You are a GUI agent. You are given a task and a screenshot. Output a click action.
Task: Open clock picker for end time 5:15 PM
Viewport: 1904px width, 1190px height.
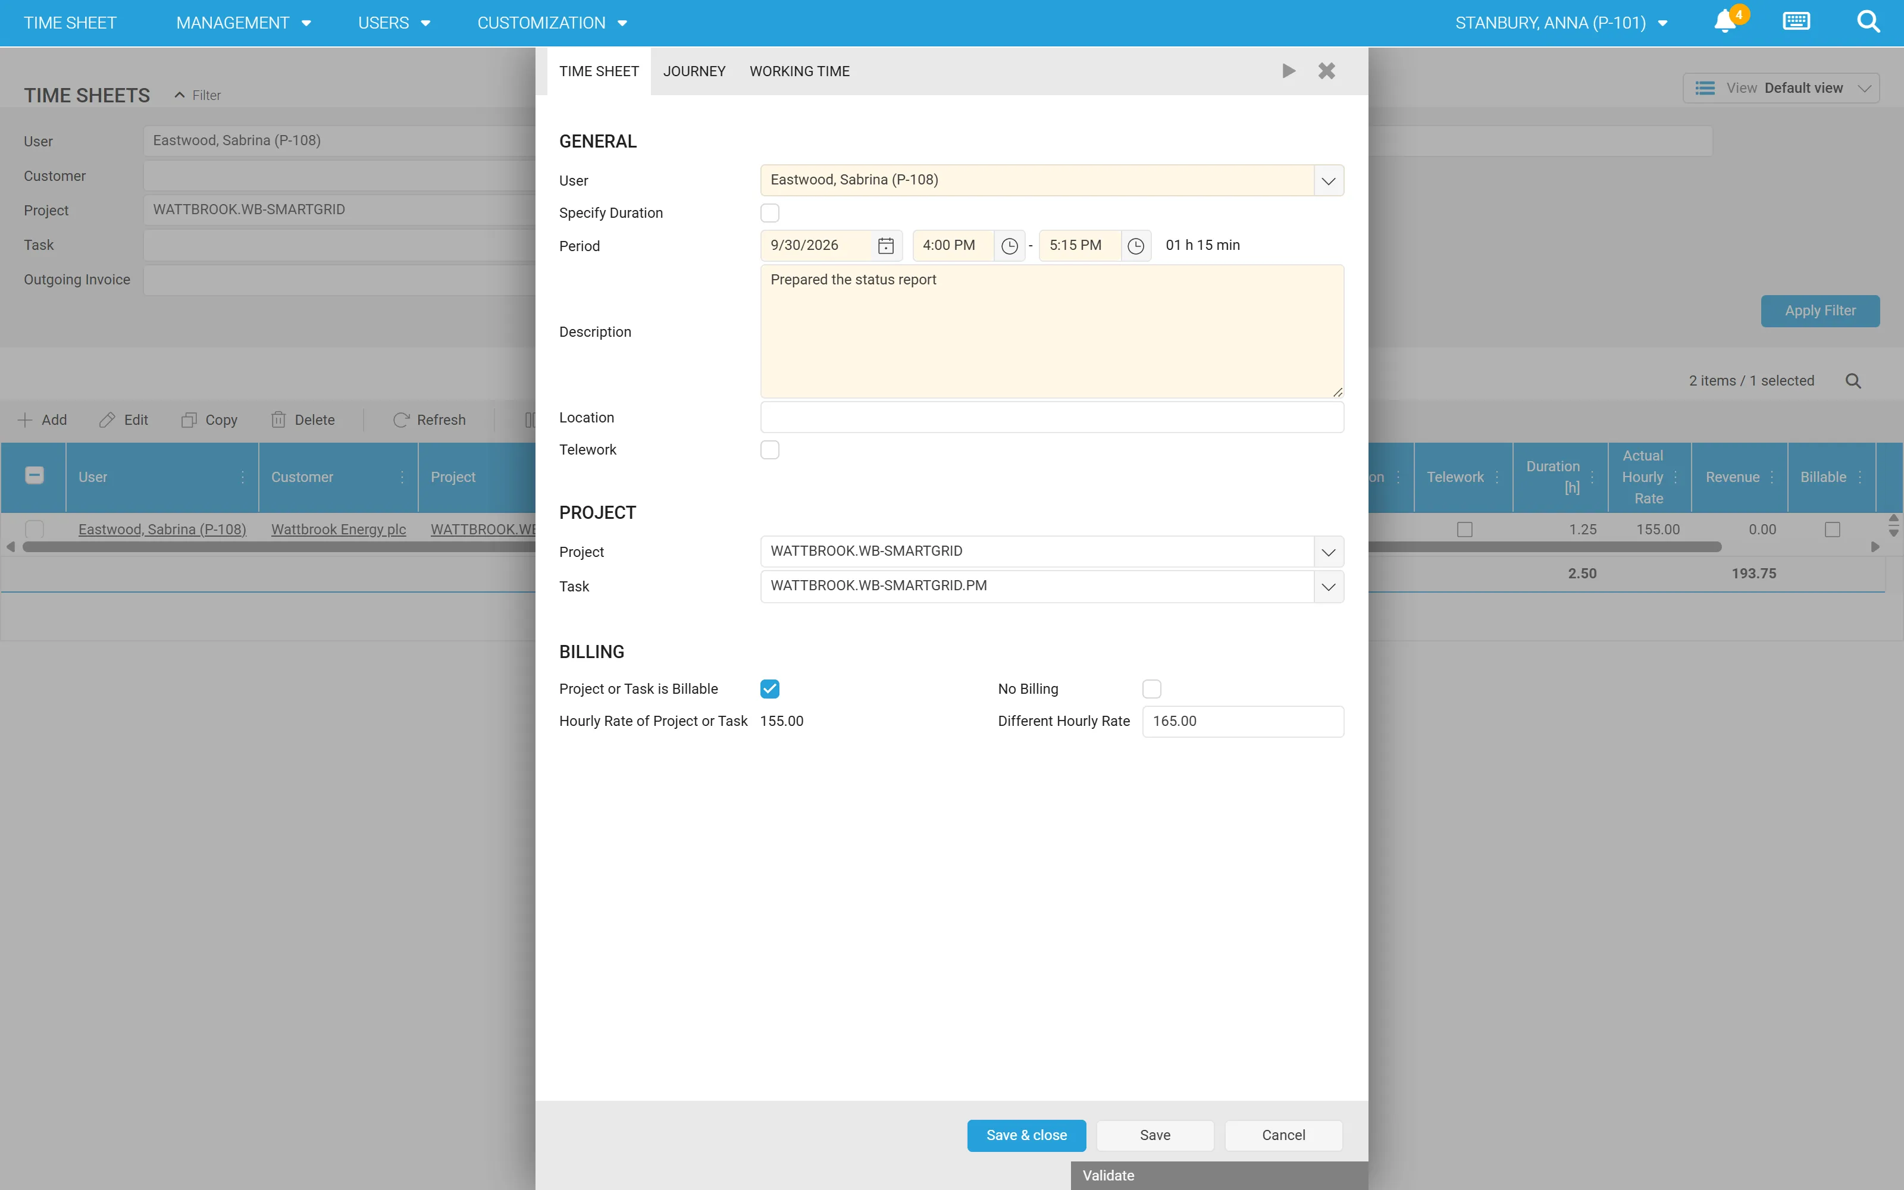[1136, 246]
